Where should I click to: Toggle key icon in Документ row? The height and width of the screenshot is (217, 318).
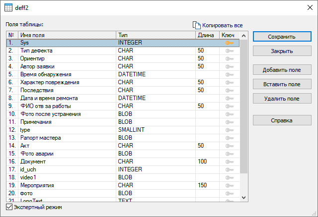click(230, 162)
